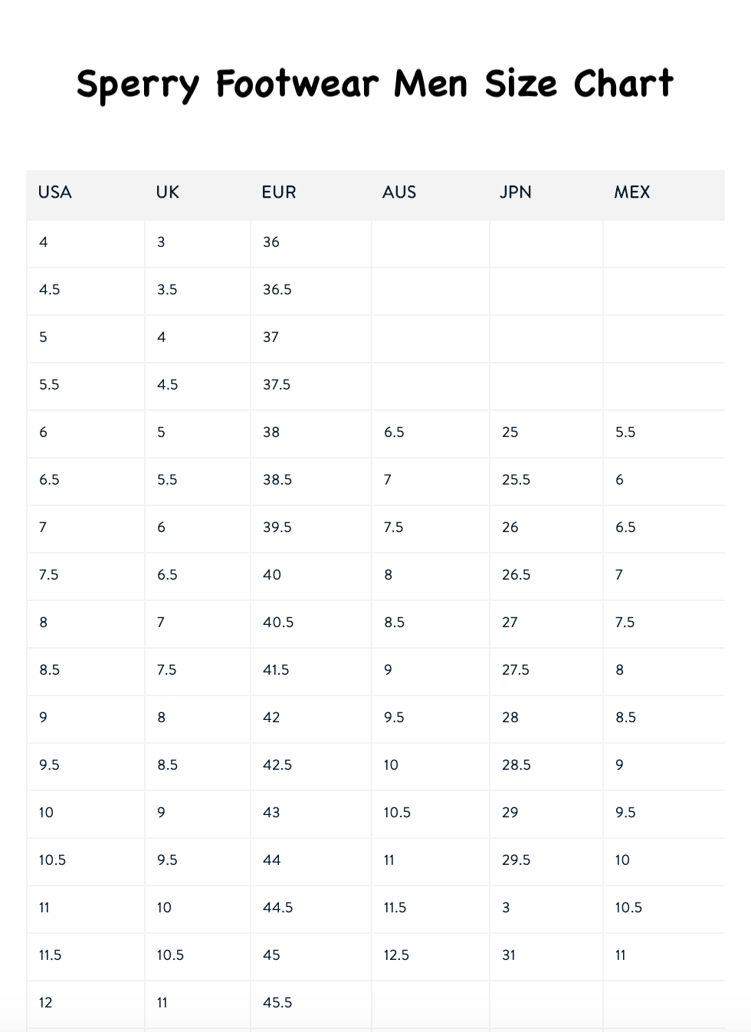Select the EUR 44.5 cell
Viewport: 751px width, 1032px height.
click(x=277, y=908)
